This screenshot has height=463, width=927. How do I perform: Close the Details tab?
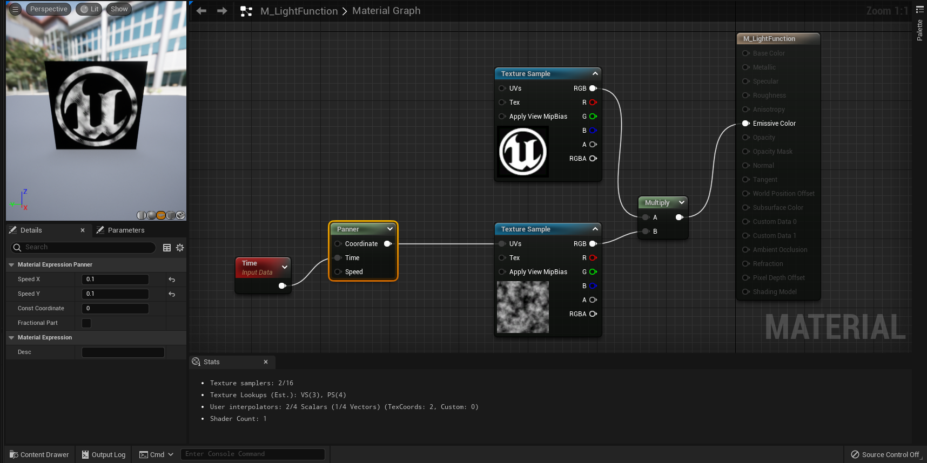[x=83, y=230]
